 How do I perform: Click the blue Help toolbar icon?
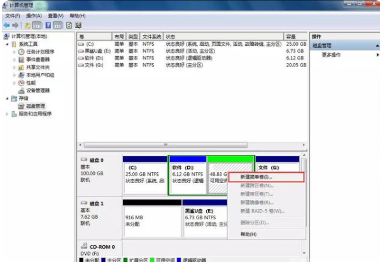click(x=48, y=25)
